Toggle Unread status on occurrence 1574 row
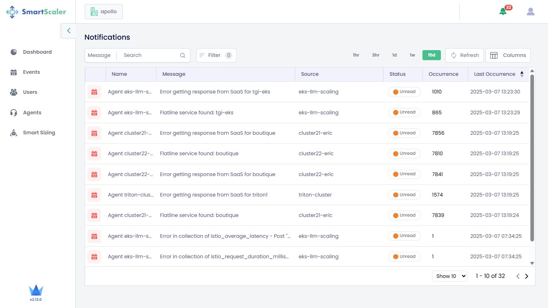This screenshot has height=308, width=548. (404, 195)
